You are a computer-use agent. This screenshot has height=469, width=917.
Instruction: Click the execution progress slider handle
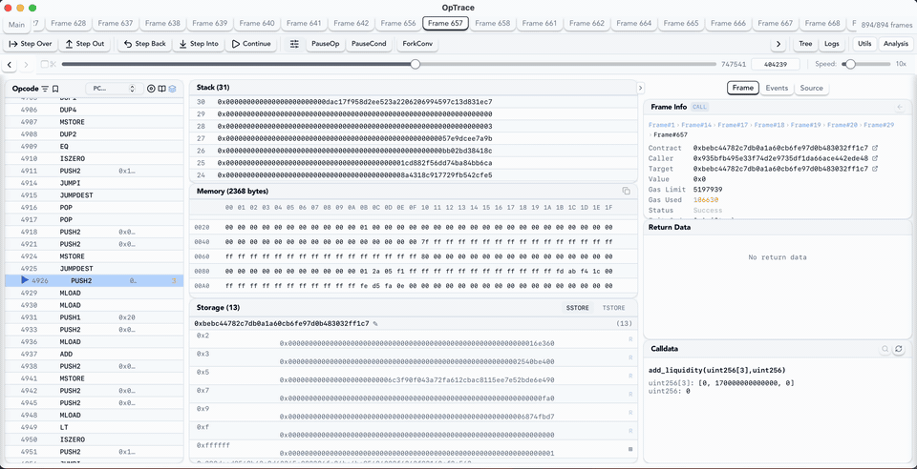click(416, 64)
